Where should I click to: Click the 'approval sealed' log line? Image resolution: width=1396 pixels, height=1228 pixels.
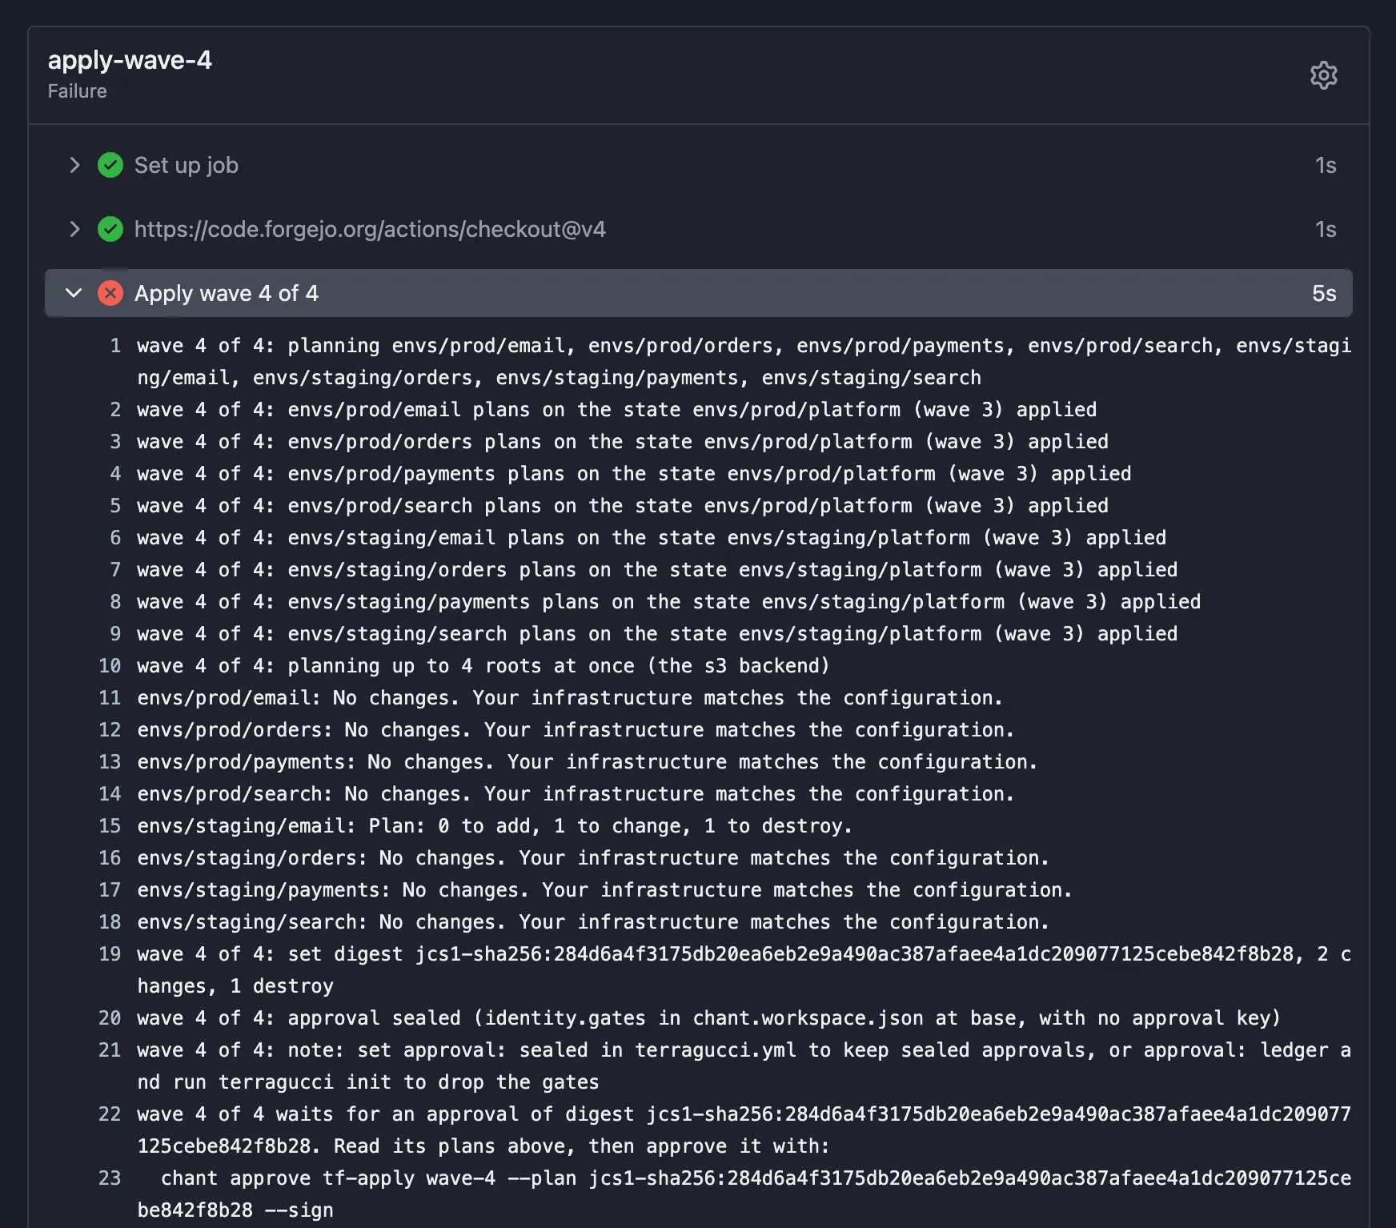click(709, 1018)
